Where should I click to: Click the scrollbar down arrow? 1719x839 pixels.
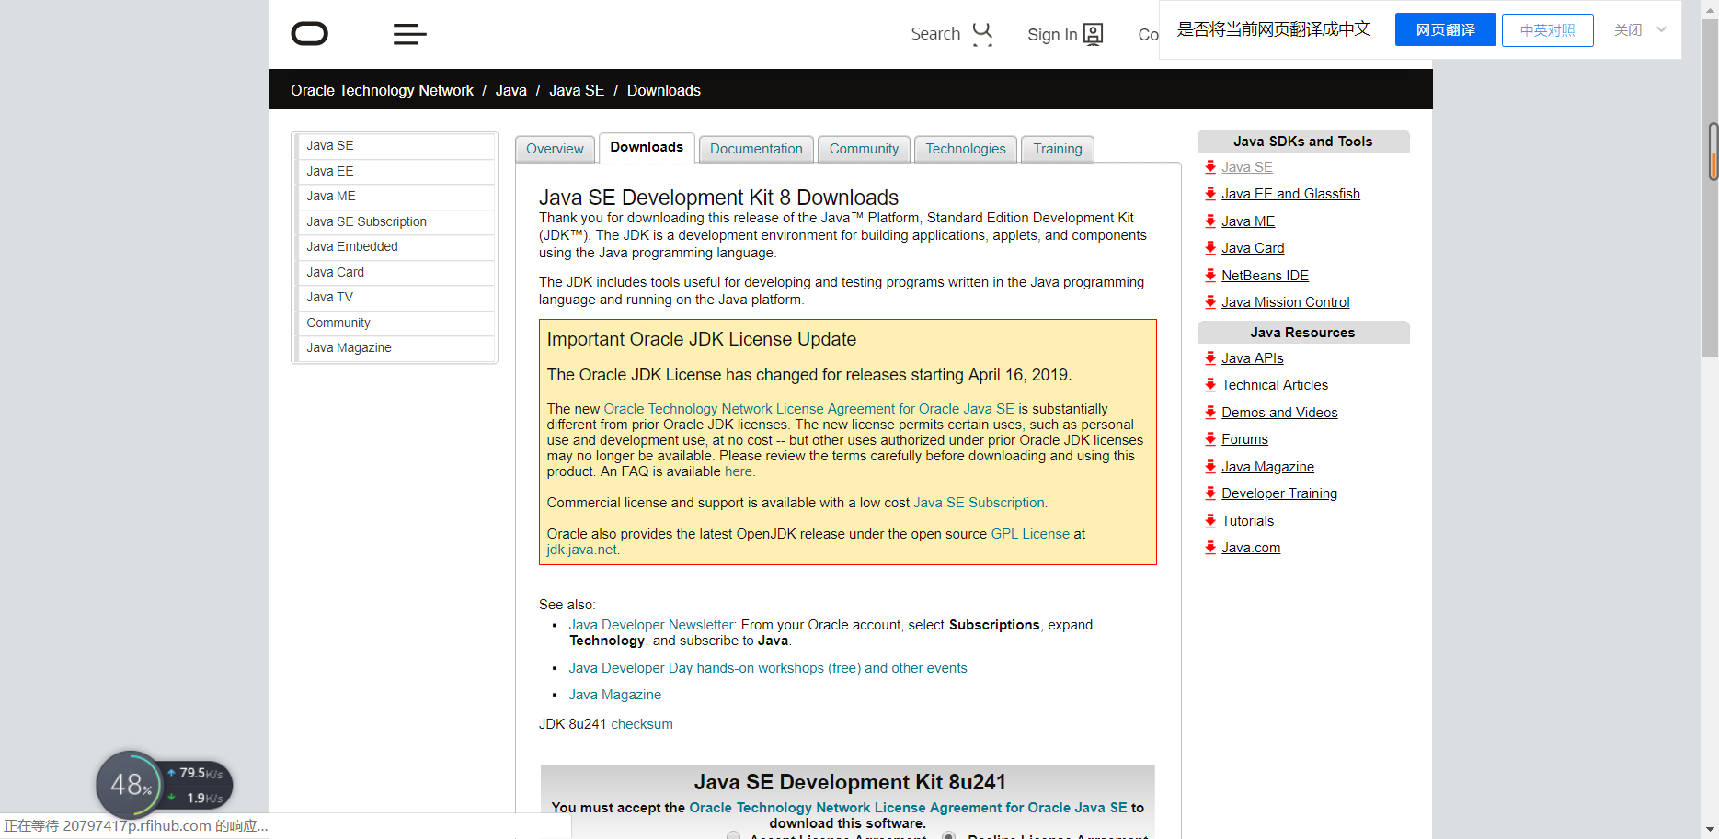(x=1711, y=829)
